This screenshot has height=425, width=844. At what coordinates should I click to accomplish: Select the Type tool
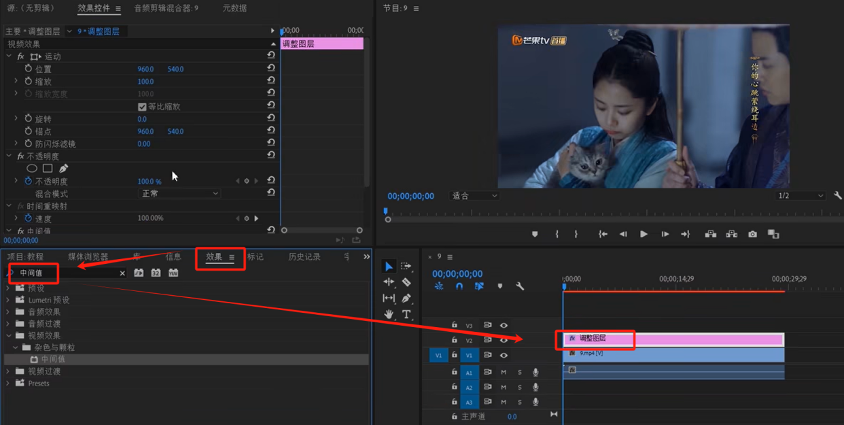[406, 314]
